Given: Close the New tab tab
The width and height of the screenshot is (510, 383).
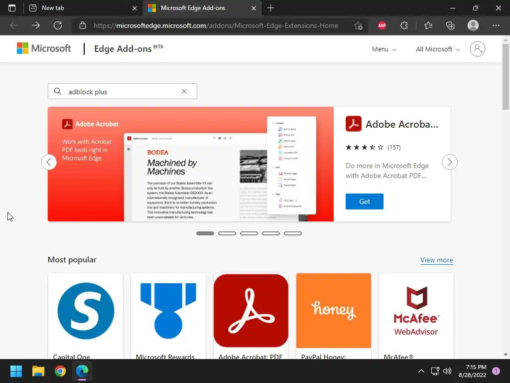Looking at the screenshot, I should coord(134,8).
